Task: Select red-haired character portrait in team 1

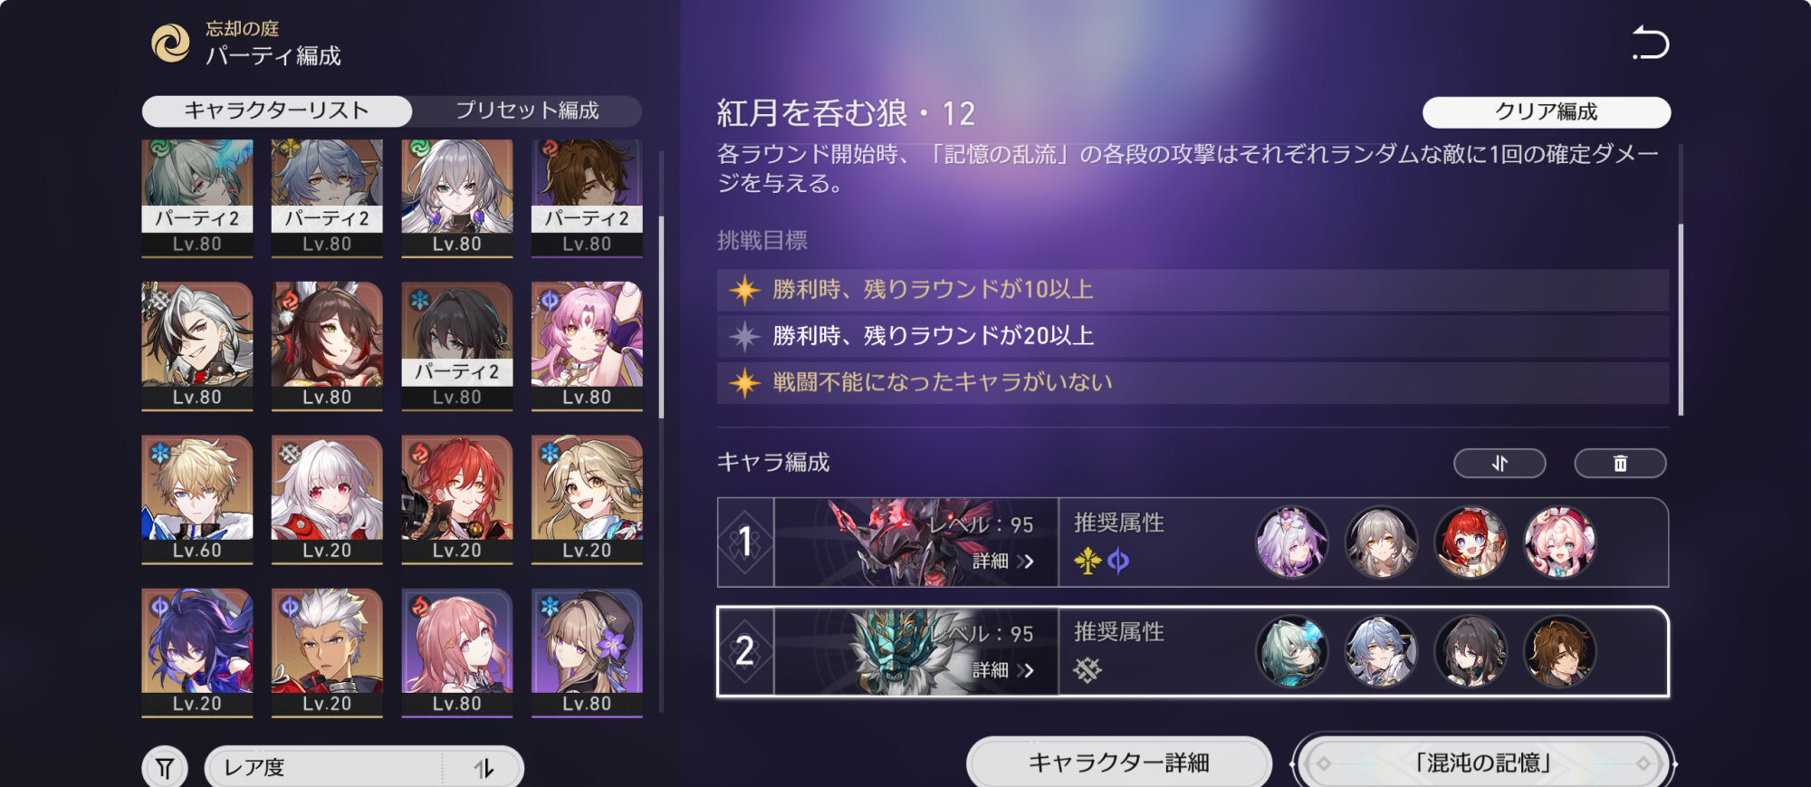Action: 1471,542
